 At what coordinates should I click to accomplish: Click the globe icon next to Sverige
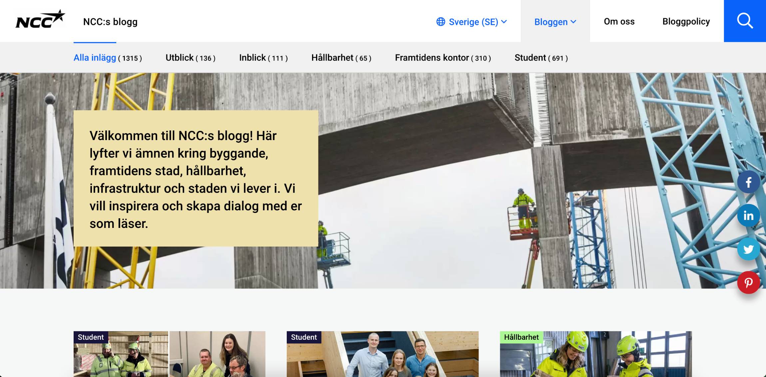[x=441, y=22]
